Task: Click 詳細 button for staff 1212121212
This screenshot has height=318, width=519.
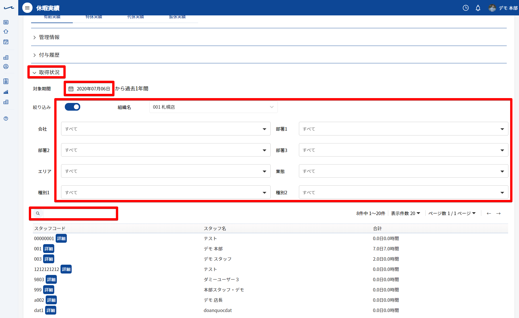Action: point(66,269)
